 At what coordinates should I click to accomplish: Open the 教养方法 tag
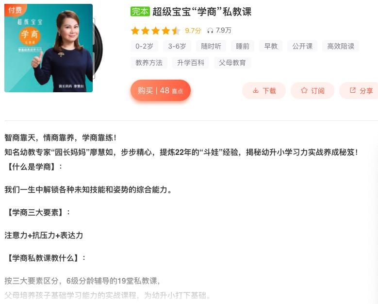click(x=149, y=63)
